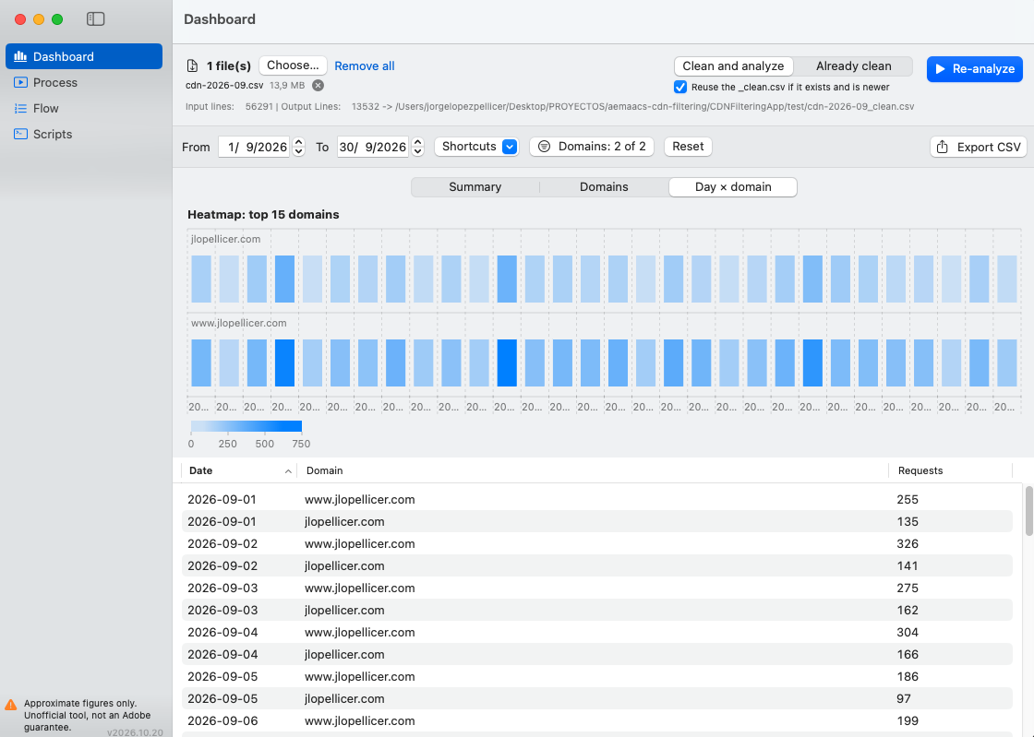Toggle the sidebar panel icon
This screenshot has height=737, width=1034.
96,19
